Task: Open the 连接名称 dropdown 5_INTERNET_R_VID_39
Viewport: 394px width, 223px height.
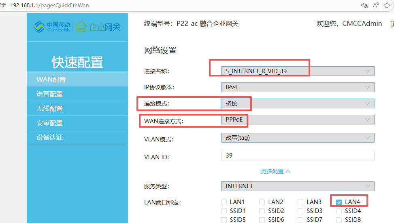Action: pos(298,71)
